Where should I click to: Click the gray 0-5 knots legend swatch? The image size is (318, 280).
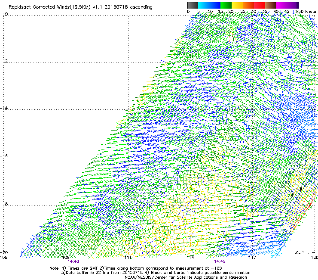[x=193, y=5]
